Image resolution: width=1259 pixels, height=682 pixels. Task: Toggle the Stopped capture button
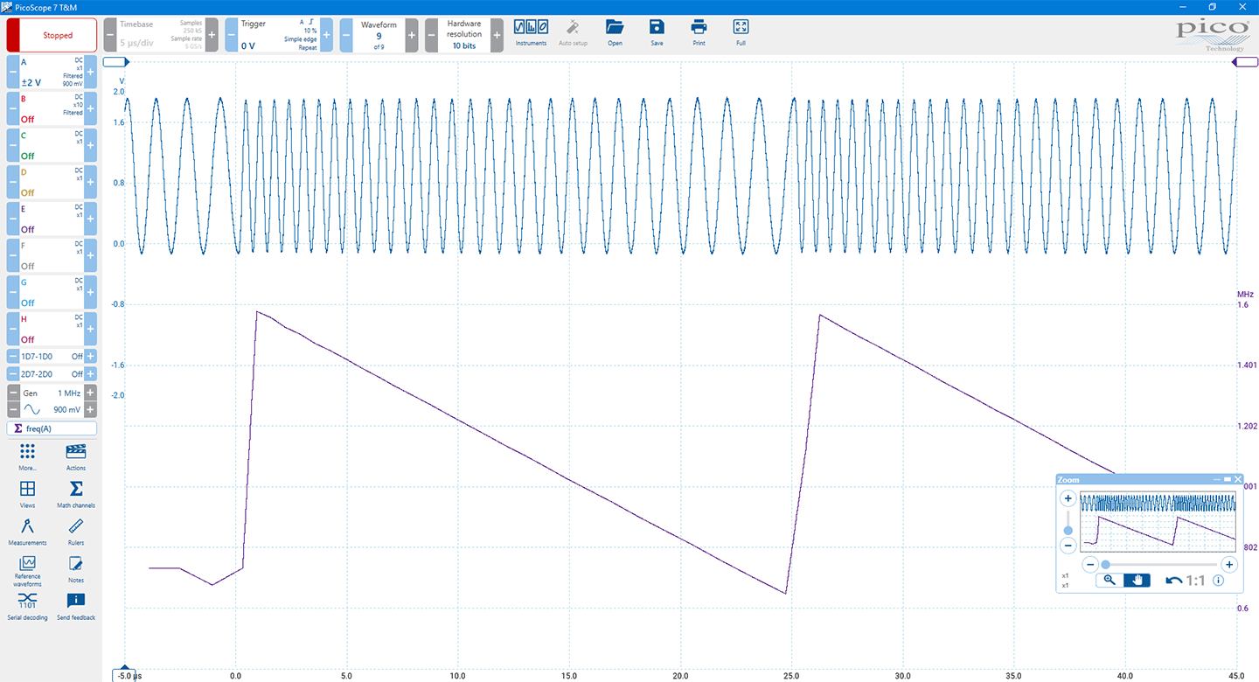[x=52, y=36]
